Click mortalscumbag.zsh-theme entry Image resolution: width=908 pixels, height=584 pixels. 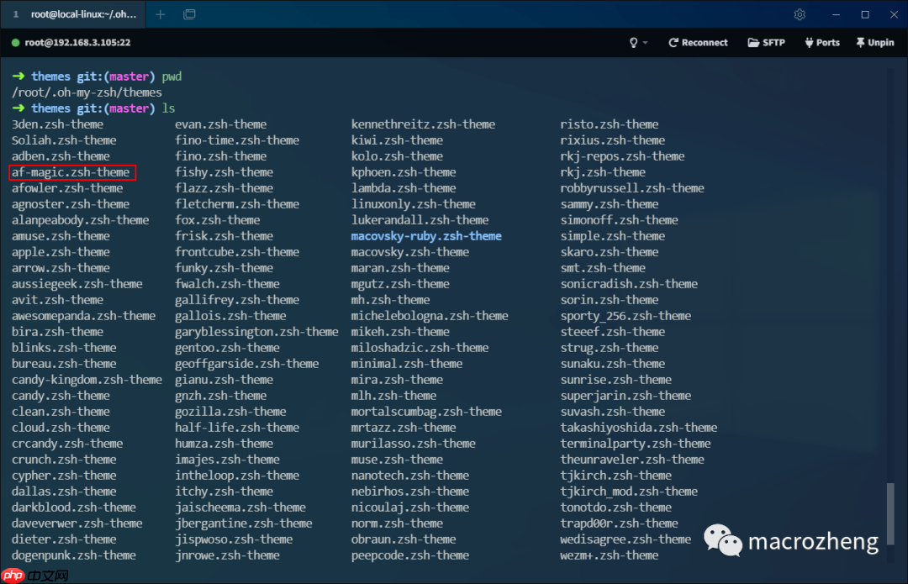426,412
